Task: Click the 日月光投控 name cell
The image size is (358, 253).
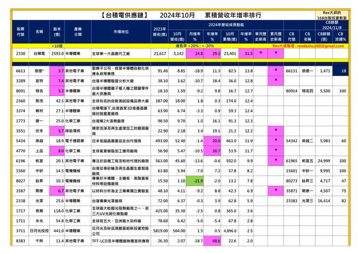Action: tap(39, 231)
